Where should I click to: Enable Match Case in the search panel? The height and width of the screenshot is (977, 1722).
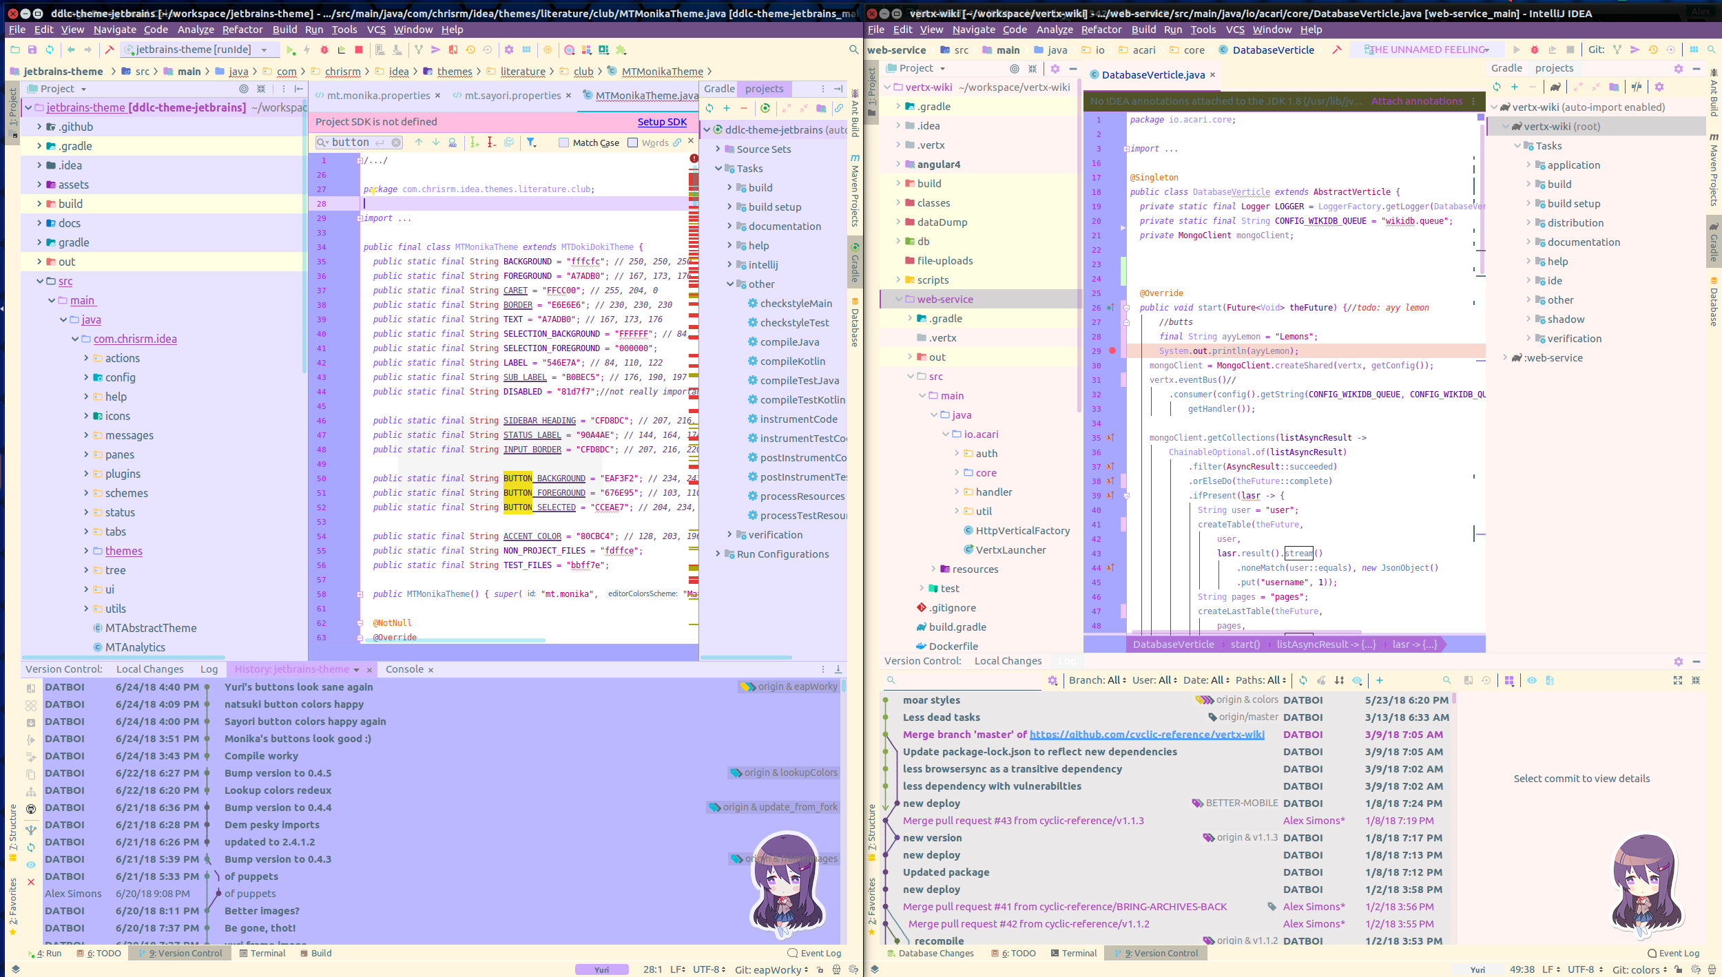pos(566,143)
